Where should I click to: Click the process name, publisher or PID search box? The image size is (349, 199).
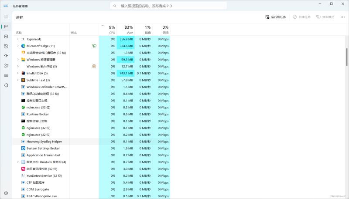point(168,6)
